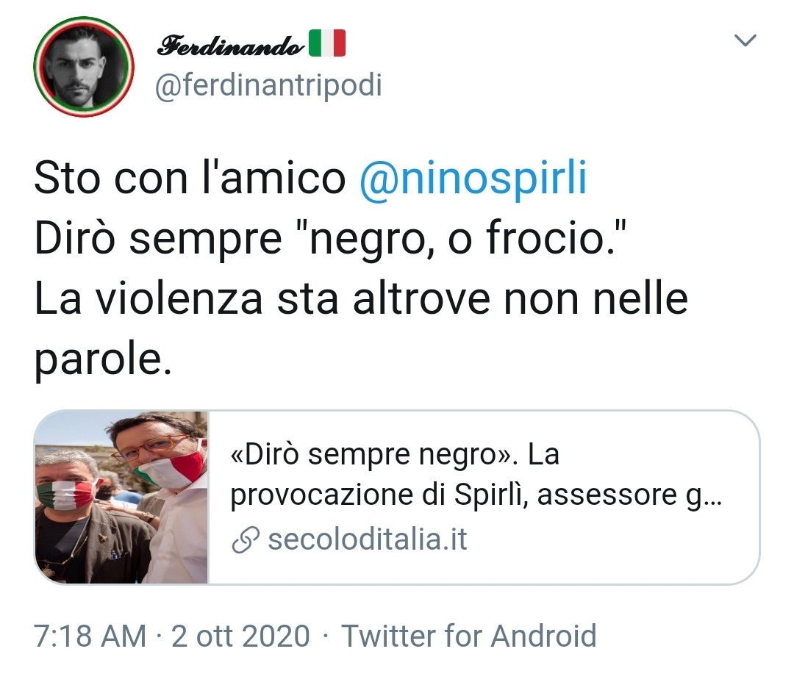Click the Italian flag emoji beside Ferdinando
The width and height of the screenshot is (794, 682).
click(x=327, y=43)
